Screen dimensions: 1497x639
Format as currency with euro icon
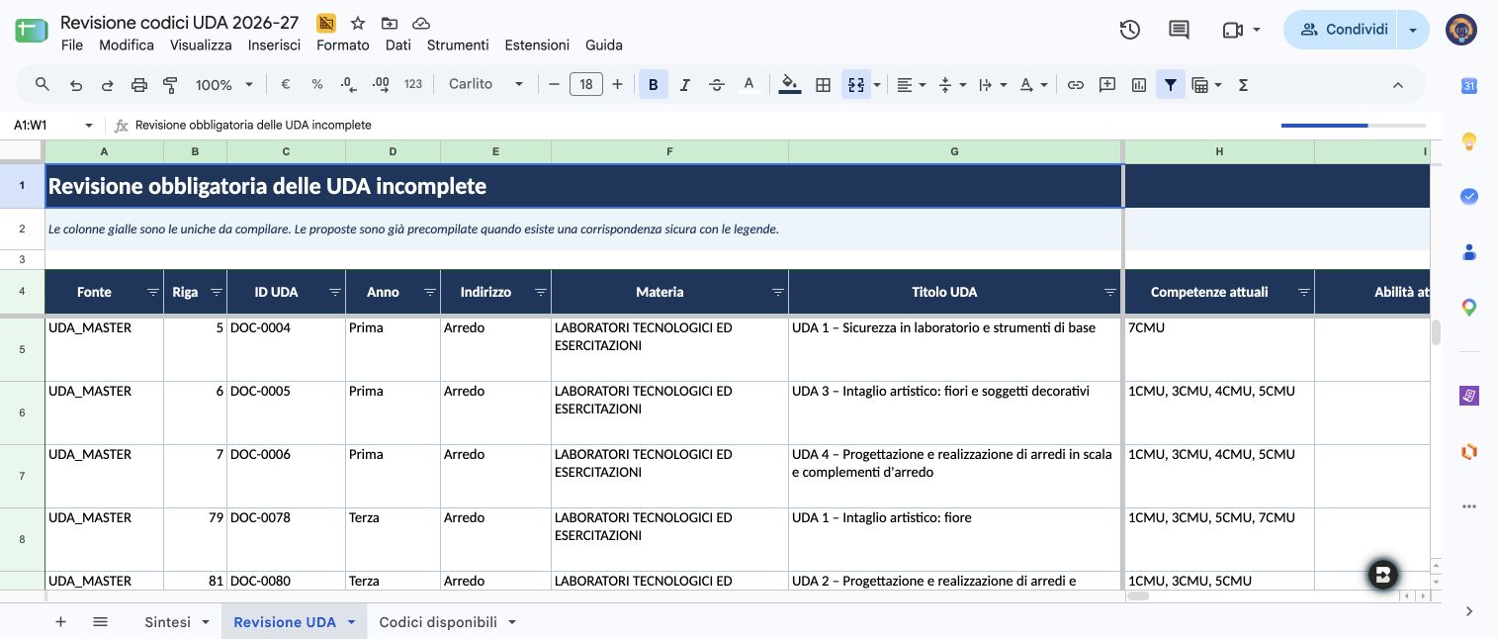point(286,85)
